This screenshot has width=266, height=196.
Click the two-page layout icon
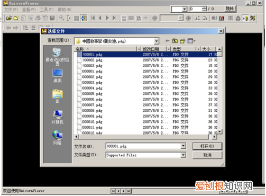131,18
